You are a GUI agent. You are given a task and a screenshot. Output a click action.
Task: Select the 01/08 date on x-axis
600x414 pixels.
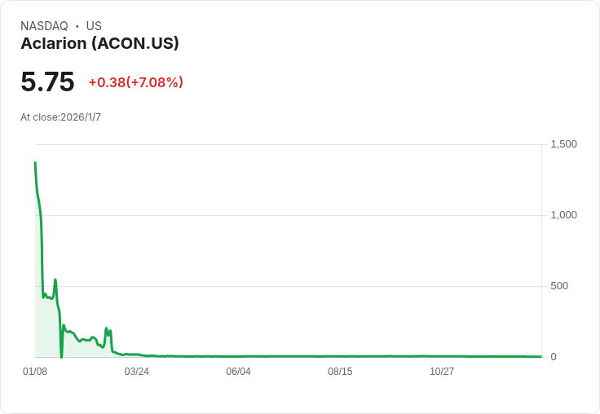click(35, 372)
